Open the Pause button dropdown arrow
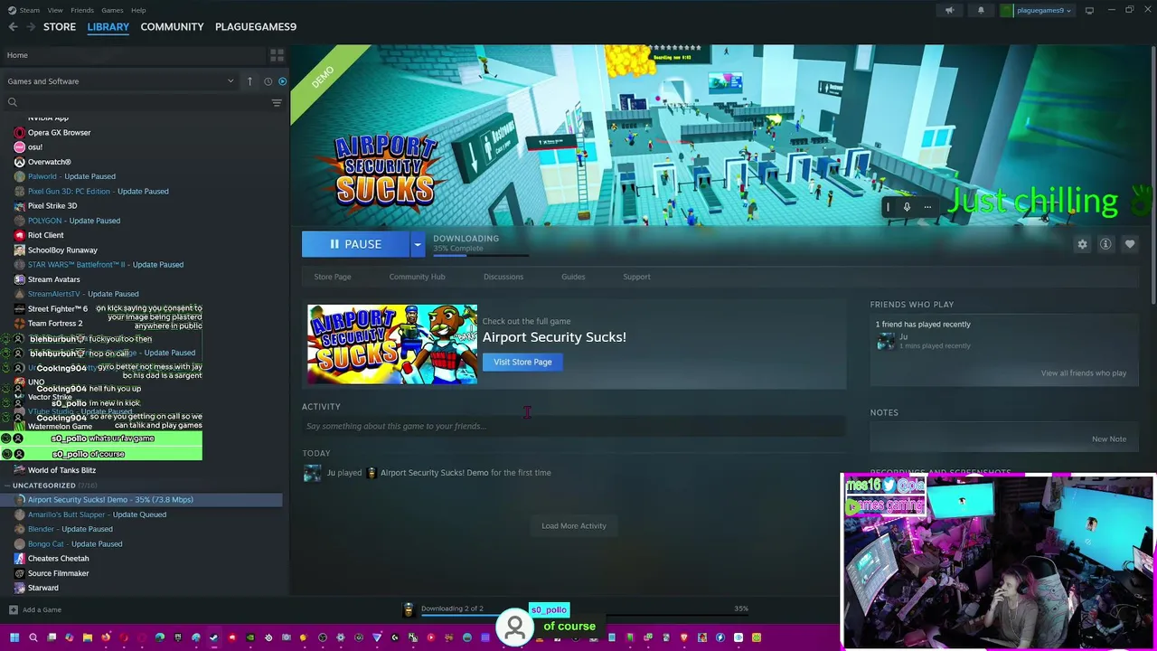Viewport: 1157px width, 651px height. click(x=417, y=244)
